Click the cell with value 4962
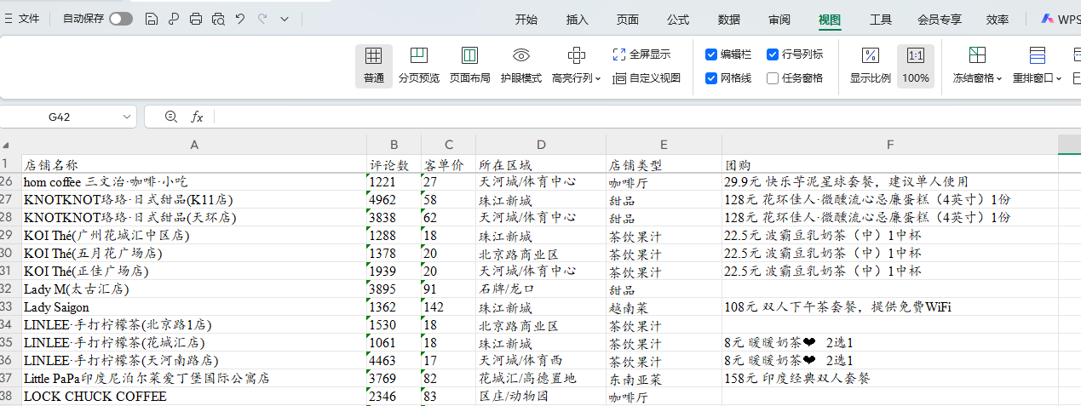 [394, 199]
